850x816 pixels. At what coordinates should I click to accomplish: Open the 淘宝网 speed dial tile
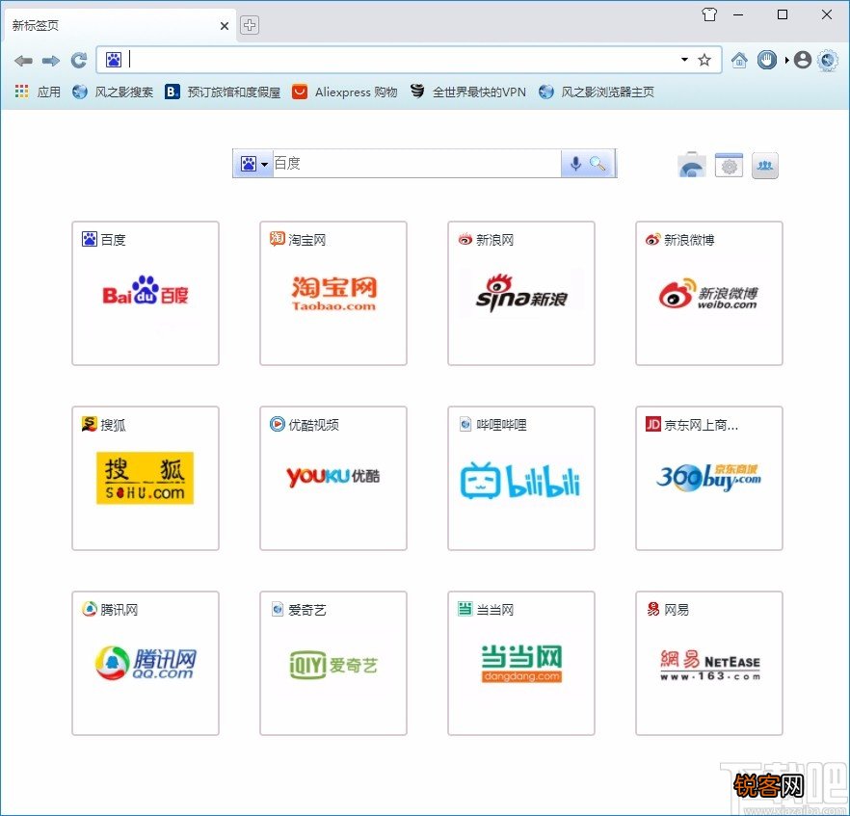coord(333,293)
